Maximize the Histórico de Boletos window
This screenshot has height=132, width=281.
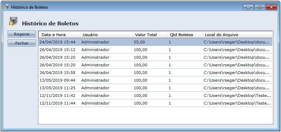260,7
